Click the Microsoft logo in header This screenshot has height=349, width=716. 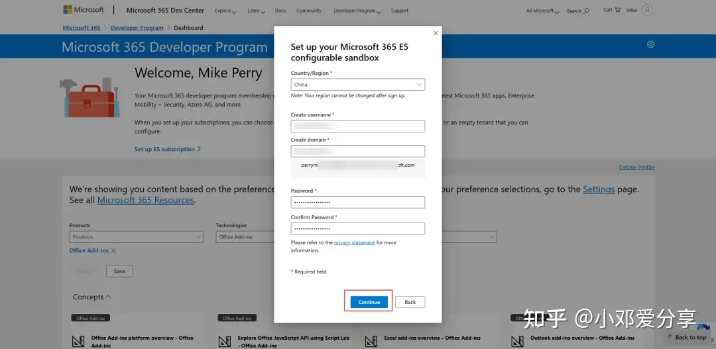pyautogui.click(x=83, y=9)
